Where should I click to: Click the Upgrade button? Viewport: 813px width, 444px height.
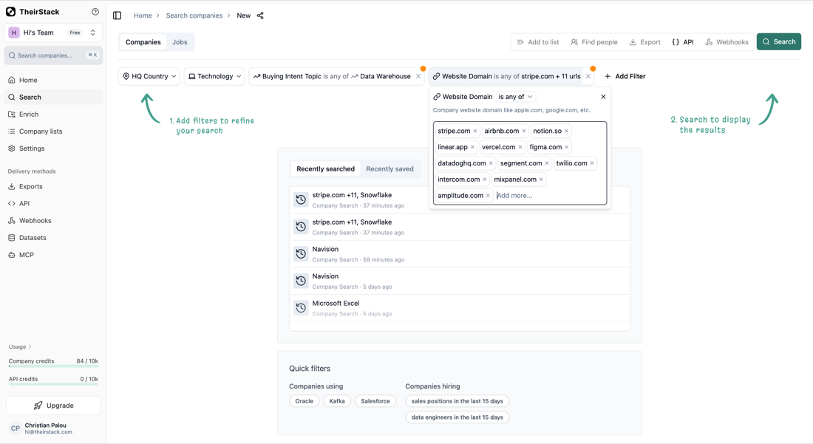click(53, 406)
